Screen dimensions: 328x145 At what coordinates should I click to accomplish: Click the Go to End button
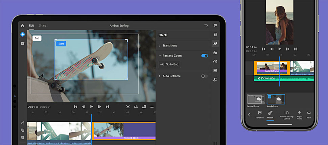click(x=170, y=64)
